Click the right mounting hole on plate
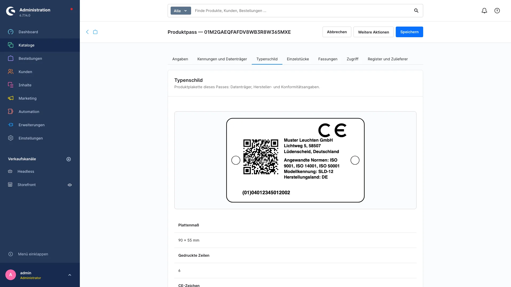The image size is (511, 287). pyautogui.click(x=355, y=160)
